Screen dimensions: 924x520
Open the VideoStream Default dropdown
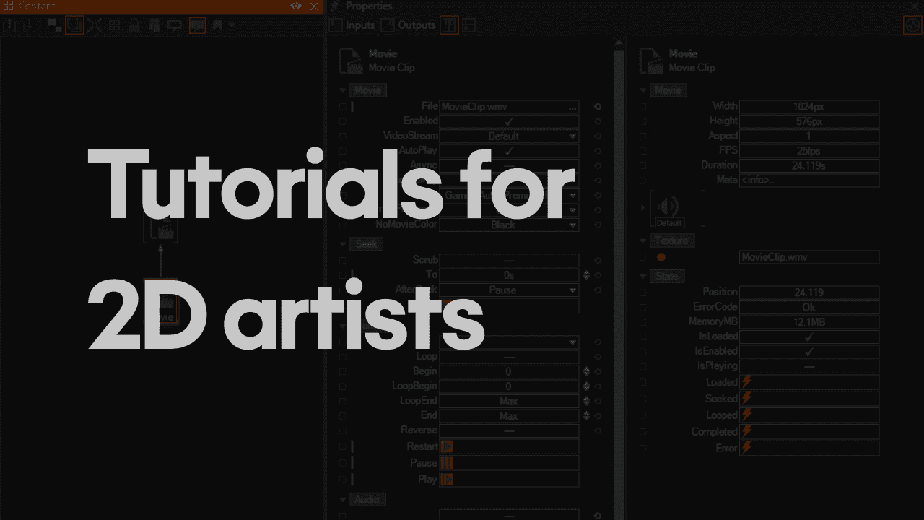point(509,136)
